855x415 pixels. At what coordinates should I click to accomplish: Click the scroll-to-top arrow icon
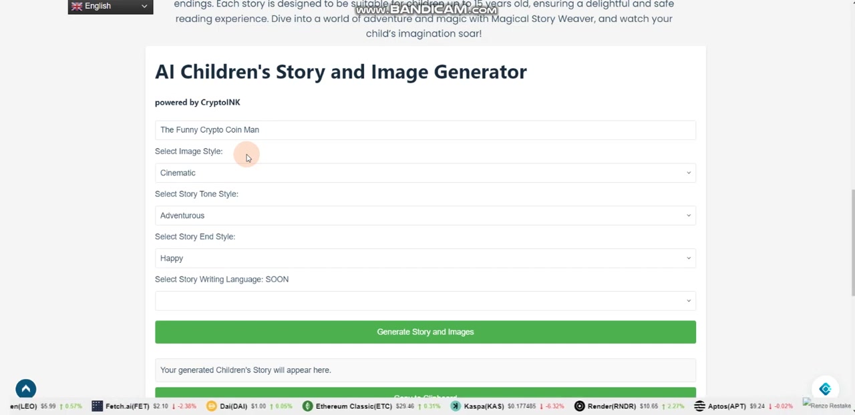coord(25,389)
